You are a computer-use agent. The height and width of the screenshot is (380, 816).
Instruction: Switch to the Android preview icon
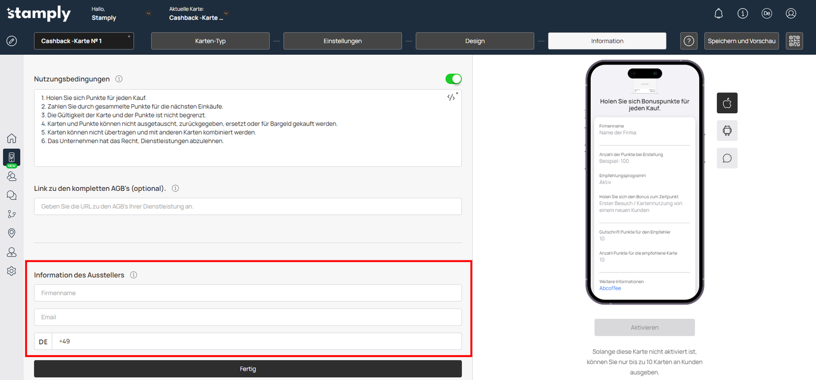coord(727,130)
